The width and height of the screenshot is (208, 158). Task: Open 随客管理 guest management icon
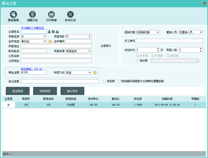(x=14, y=14)
